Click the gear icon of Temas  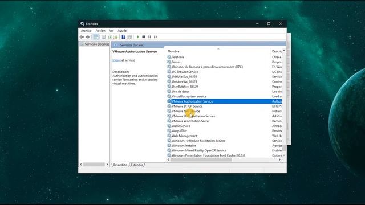click(x=169, y=62)
